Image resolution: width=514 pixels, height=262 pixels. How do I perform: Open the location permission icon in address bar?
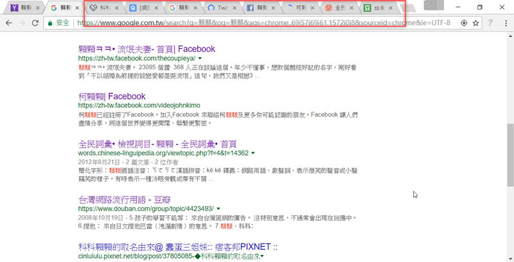click(x=464, y=23)
